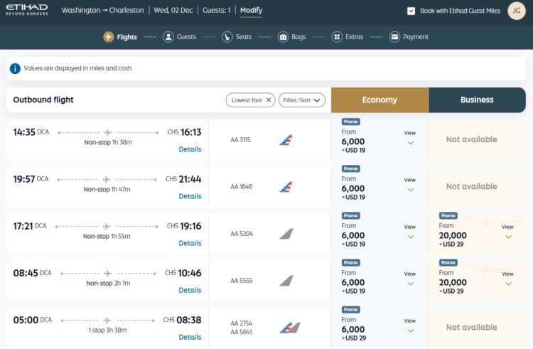Click the Etihad Beyond Borders logo
Viewport: 533px width, 349px height.
(27, 9)
